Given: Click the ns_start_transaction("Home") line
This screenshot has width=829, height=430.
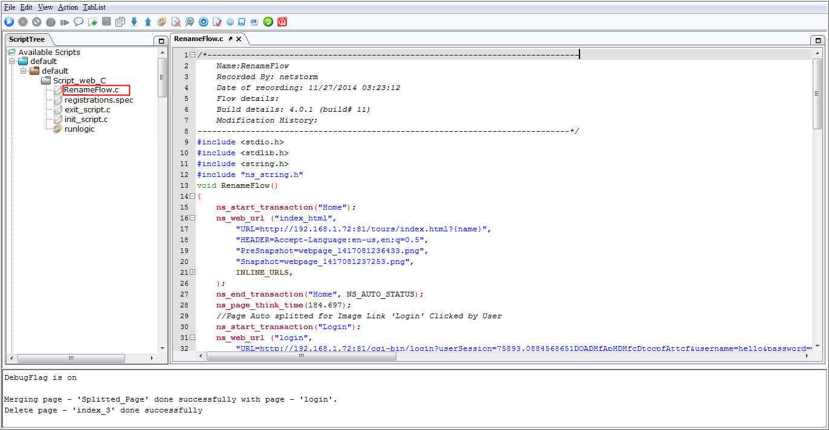Looking at the screenshot, I should tap(286, 207).
